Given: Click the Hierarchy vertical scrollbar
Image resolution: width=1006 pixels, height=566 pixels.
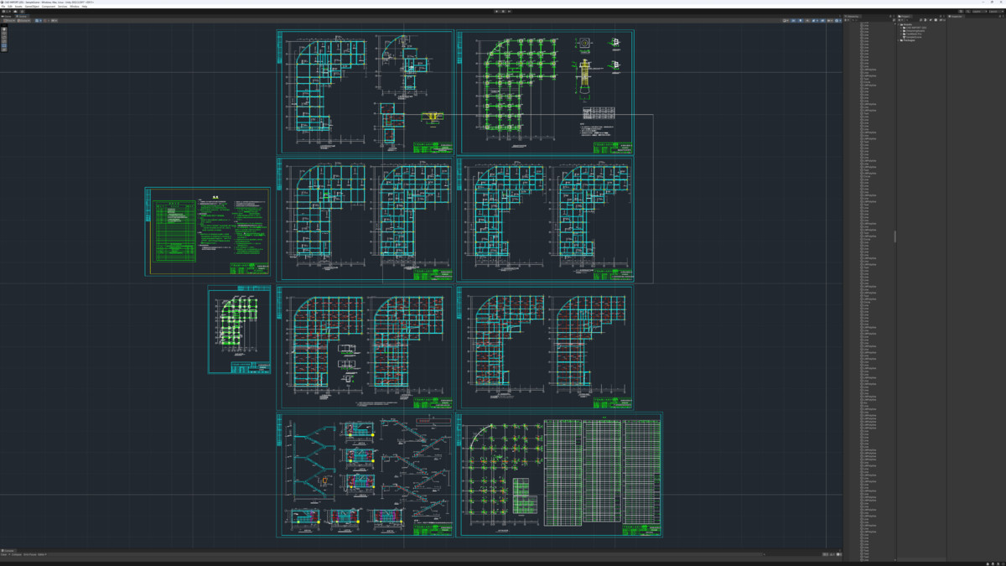Looking at the screenshot, I should tap(895, 236).
